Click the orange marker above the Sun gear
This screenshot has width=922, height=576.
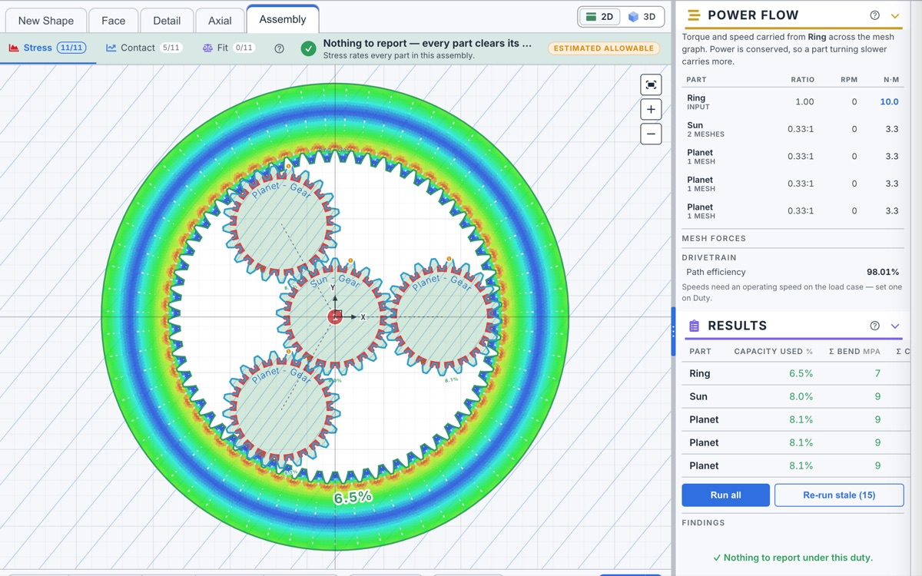click(x=350, y=260)
